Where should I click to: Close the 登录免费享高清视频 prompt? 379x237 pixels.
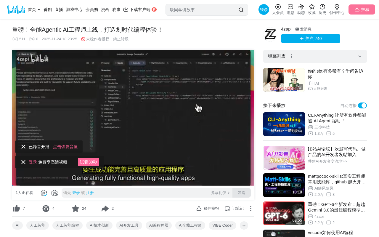pos(23,162)
